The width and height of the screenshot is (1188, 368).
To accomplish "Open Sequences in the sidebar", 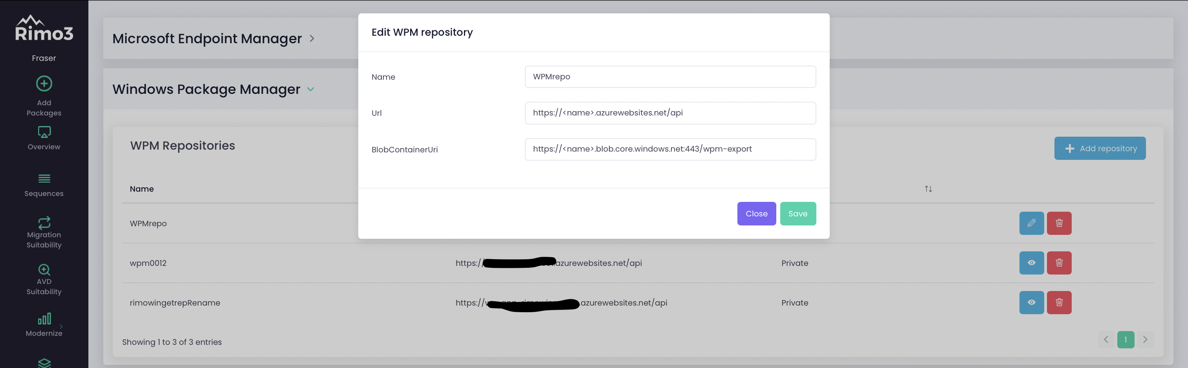I will (x=44, y=185).
